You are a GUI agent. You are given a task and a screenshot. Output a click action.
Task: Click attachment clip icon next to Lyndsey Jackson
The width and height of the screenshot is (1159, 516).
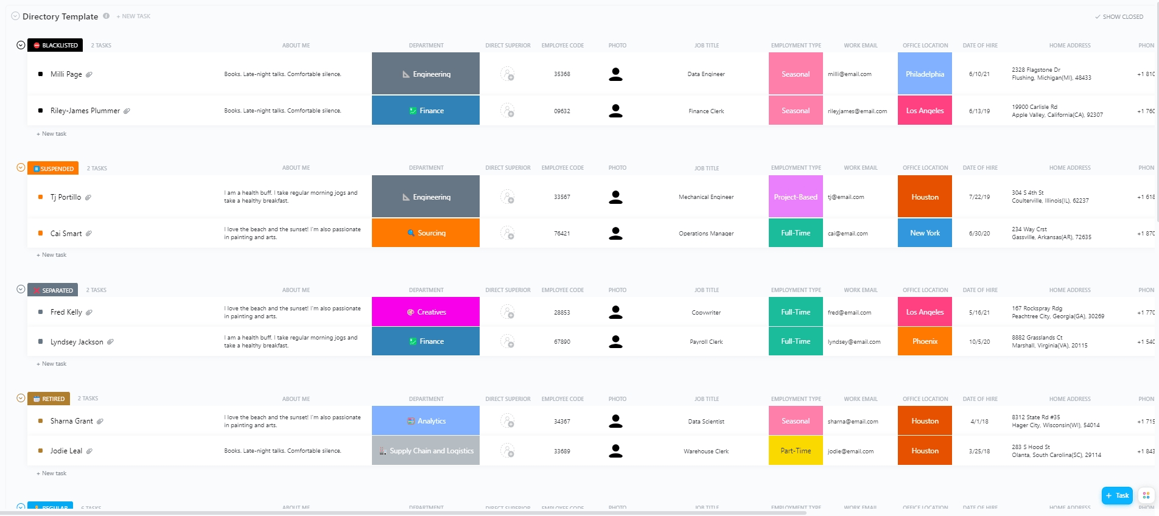[110, 342]
